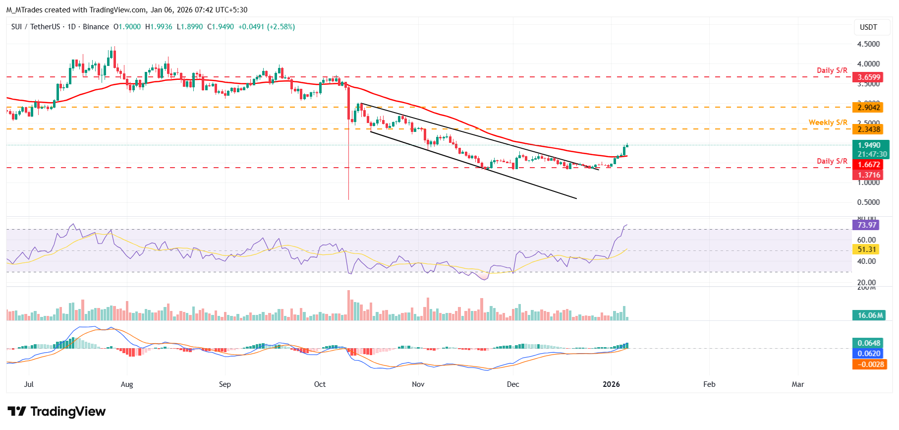The height and width of the screenshot is (430, 899).
Task: Click the volume 16.06M label
Action: pos(870,315)
